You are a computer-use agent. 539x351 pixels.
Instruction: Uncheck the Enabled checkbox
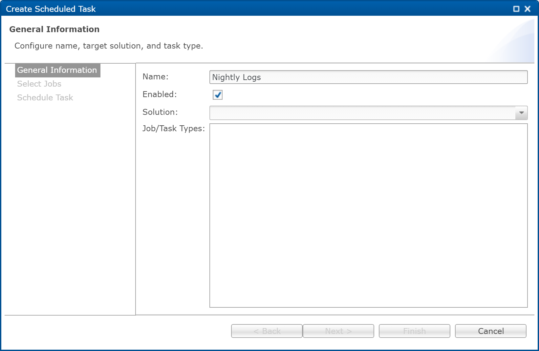[x=218, y=95]
